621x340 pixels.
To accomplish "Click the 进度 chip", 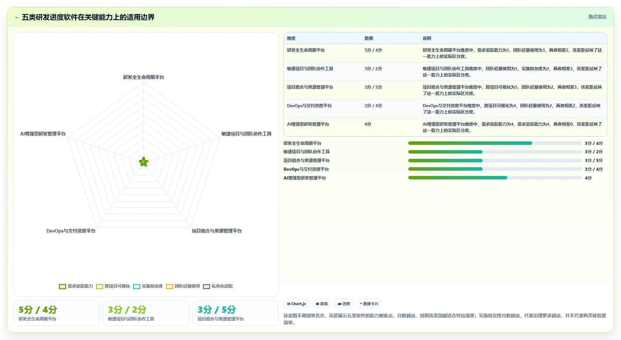I will [x=344, y=304].
